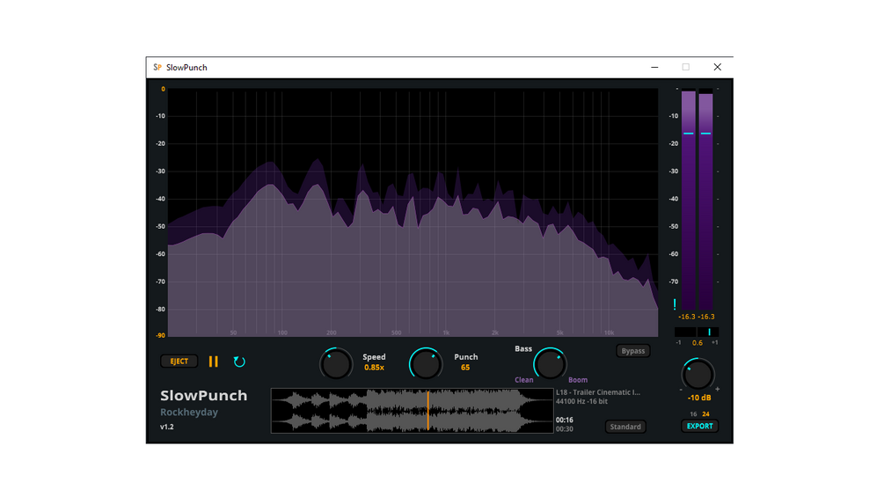Click the spectrum analyzer graph
884x497 pixels.
[x=413, y=213]
